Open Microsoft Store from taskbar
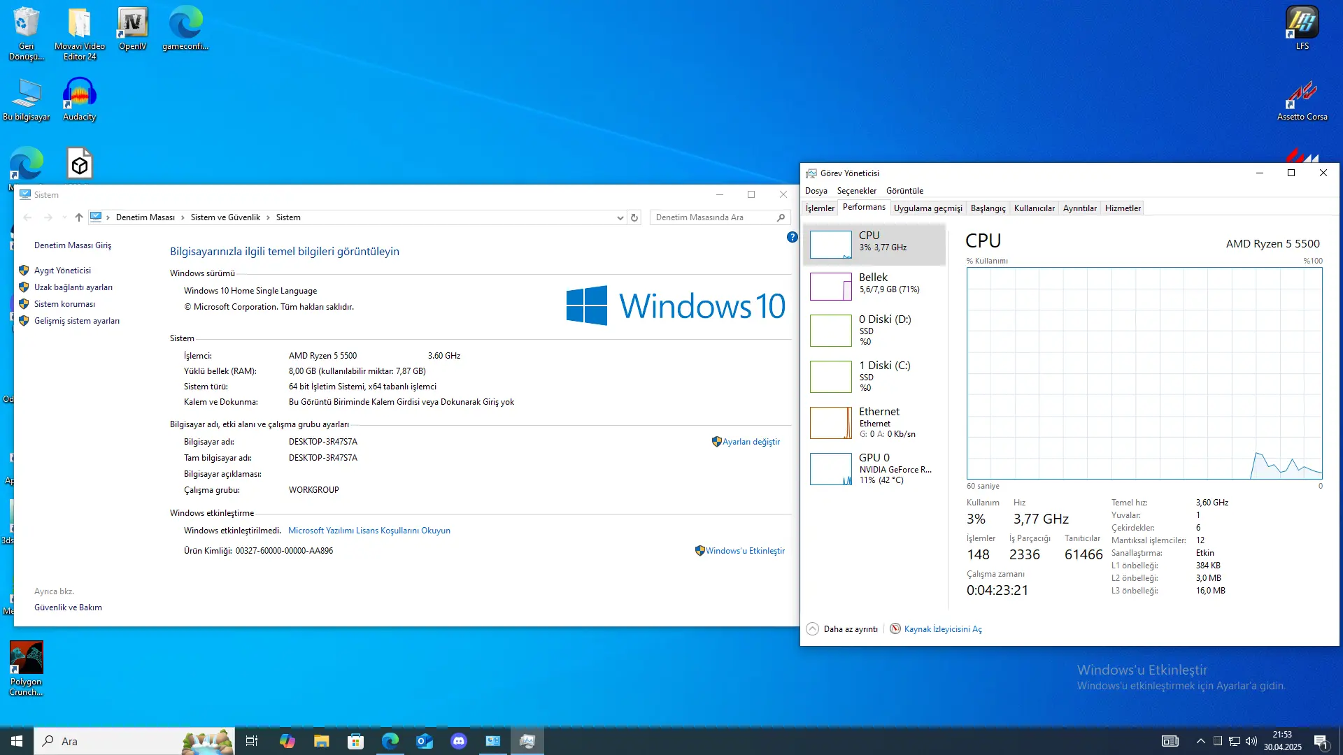Image resolution: width=1343 pixels, height=755 pixels. [x=355, y=741]
